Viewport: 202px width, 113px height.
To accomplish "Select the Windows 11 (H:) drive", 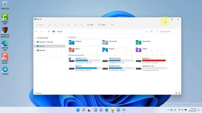I will tap(151, 68).
